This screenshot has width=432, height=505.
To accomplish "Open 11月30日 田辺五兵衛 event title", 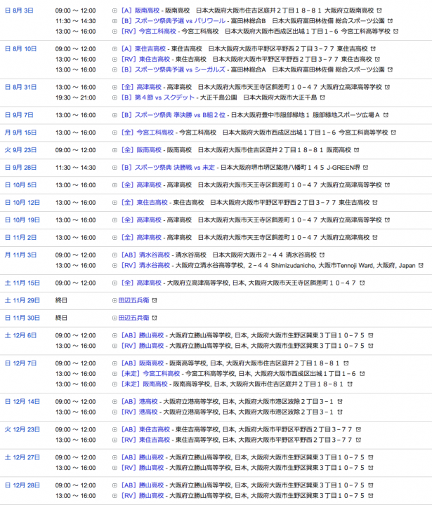I will click(133, 318).
